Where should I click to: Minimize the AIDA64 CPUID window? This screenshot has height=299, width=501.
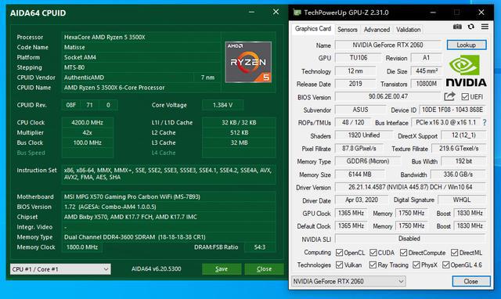click(251, 13)
